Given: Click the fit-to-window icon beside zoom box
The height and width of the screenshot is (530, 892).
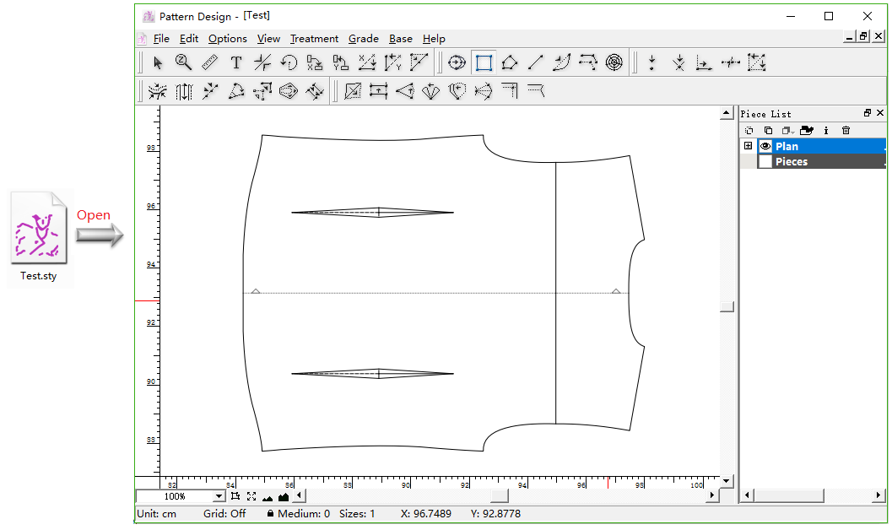Looking at the screenshot, I should [x=251, y=496].
